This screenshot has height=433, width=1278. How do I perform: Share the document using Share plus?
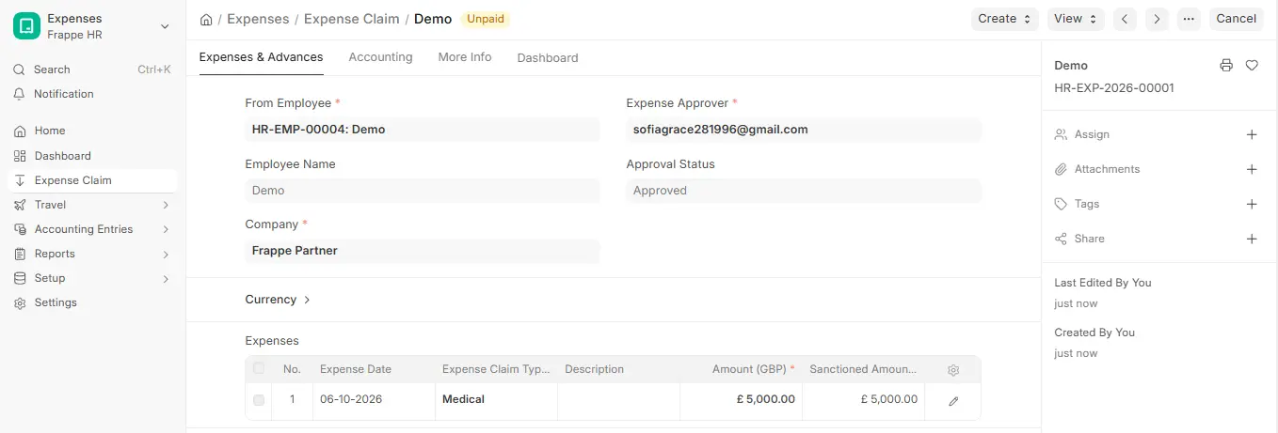(x=1252, y=240)
